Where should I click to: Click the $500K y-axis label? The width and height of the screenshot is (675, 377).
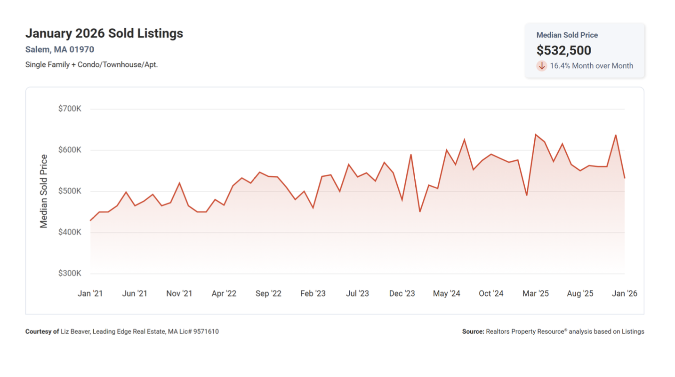[70, 191]
